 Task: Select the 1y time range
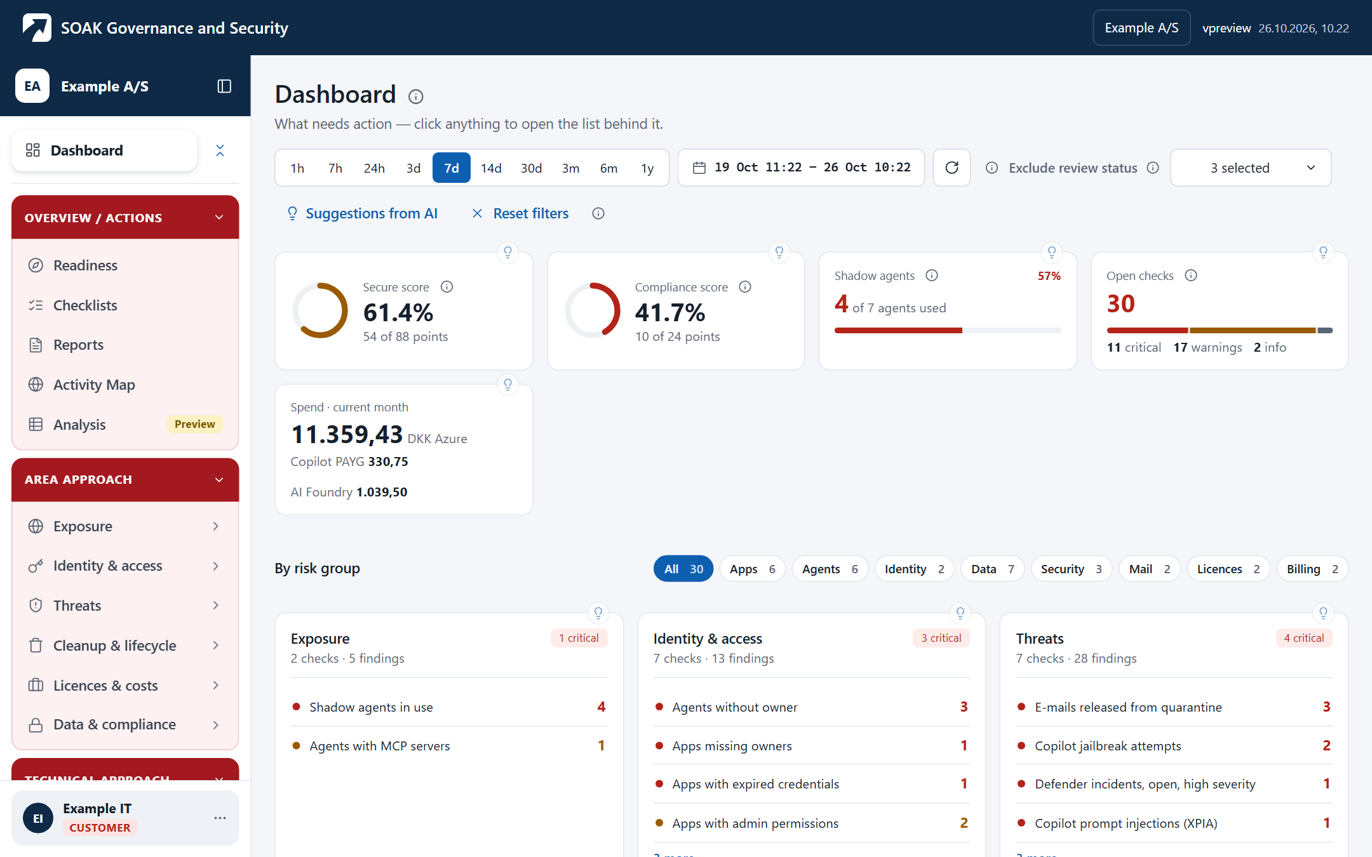(647, 168)
